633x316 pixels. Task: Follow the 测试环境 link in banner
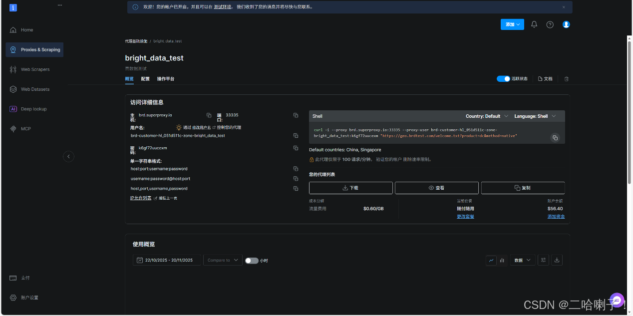tap(222, 7)
